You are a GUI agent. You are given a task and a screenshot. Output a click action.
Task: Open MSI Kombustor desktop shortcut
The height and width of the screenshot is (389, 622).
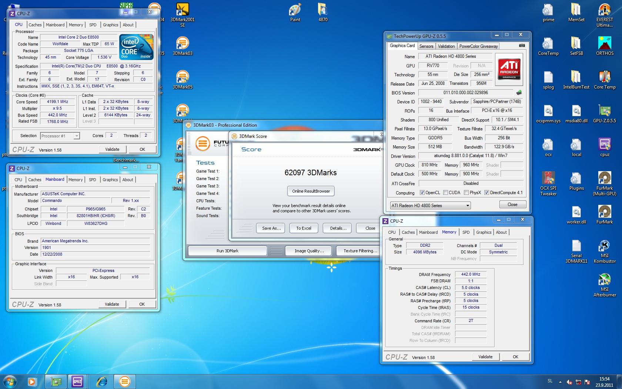pos(604,252)
